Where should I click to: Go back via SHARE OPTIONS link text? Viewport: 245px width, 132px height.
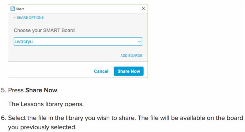tap(30, 18)
